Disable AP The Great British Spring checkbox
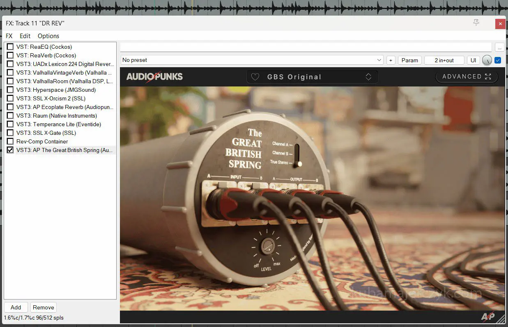 pyautogui.click(x=10, y=150)
